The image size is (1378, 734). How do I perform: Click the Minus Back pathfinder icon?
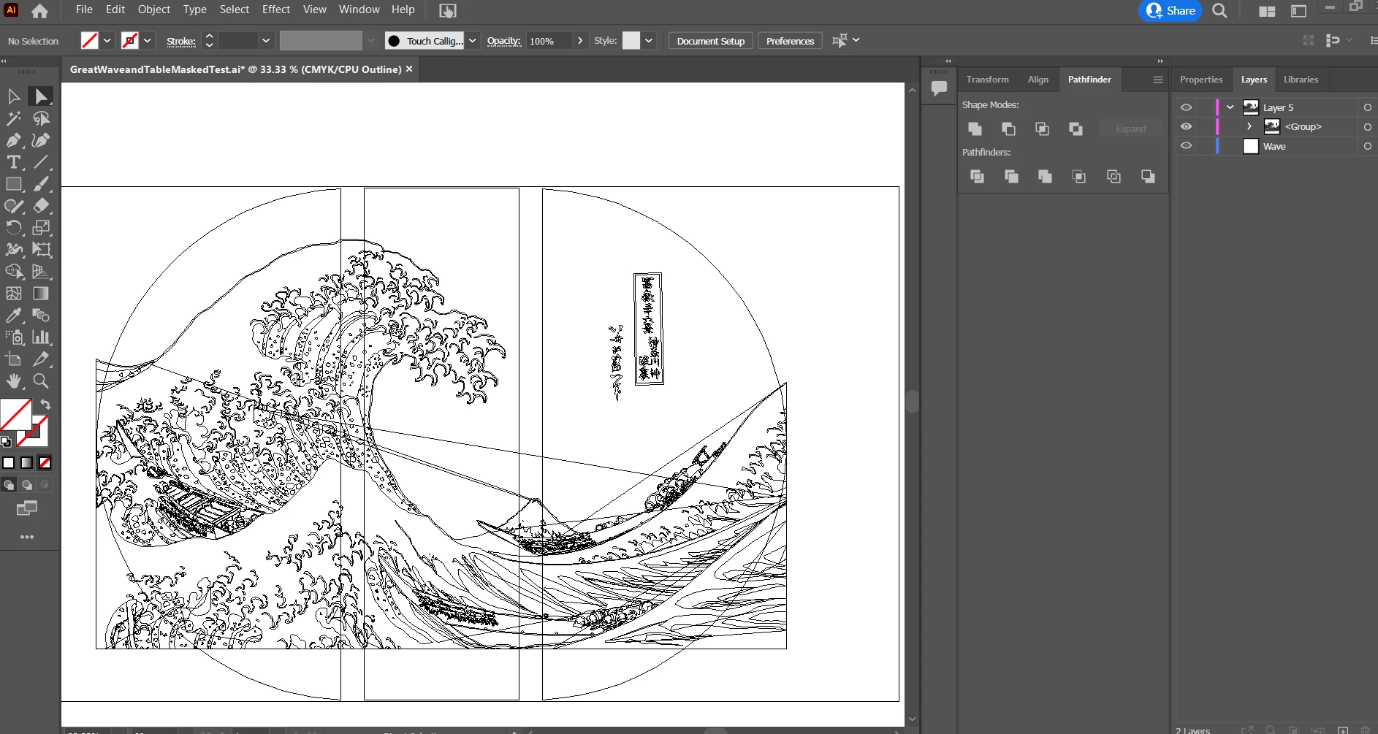[1148, 177]
